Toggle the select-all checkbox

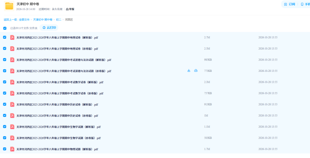click(5, 28)
